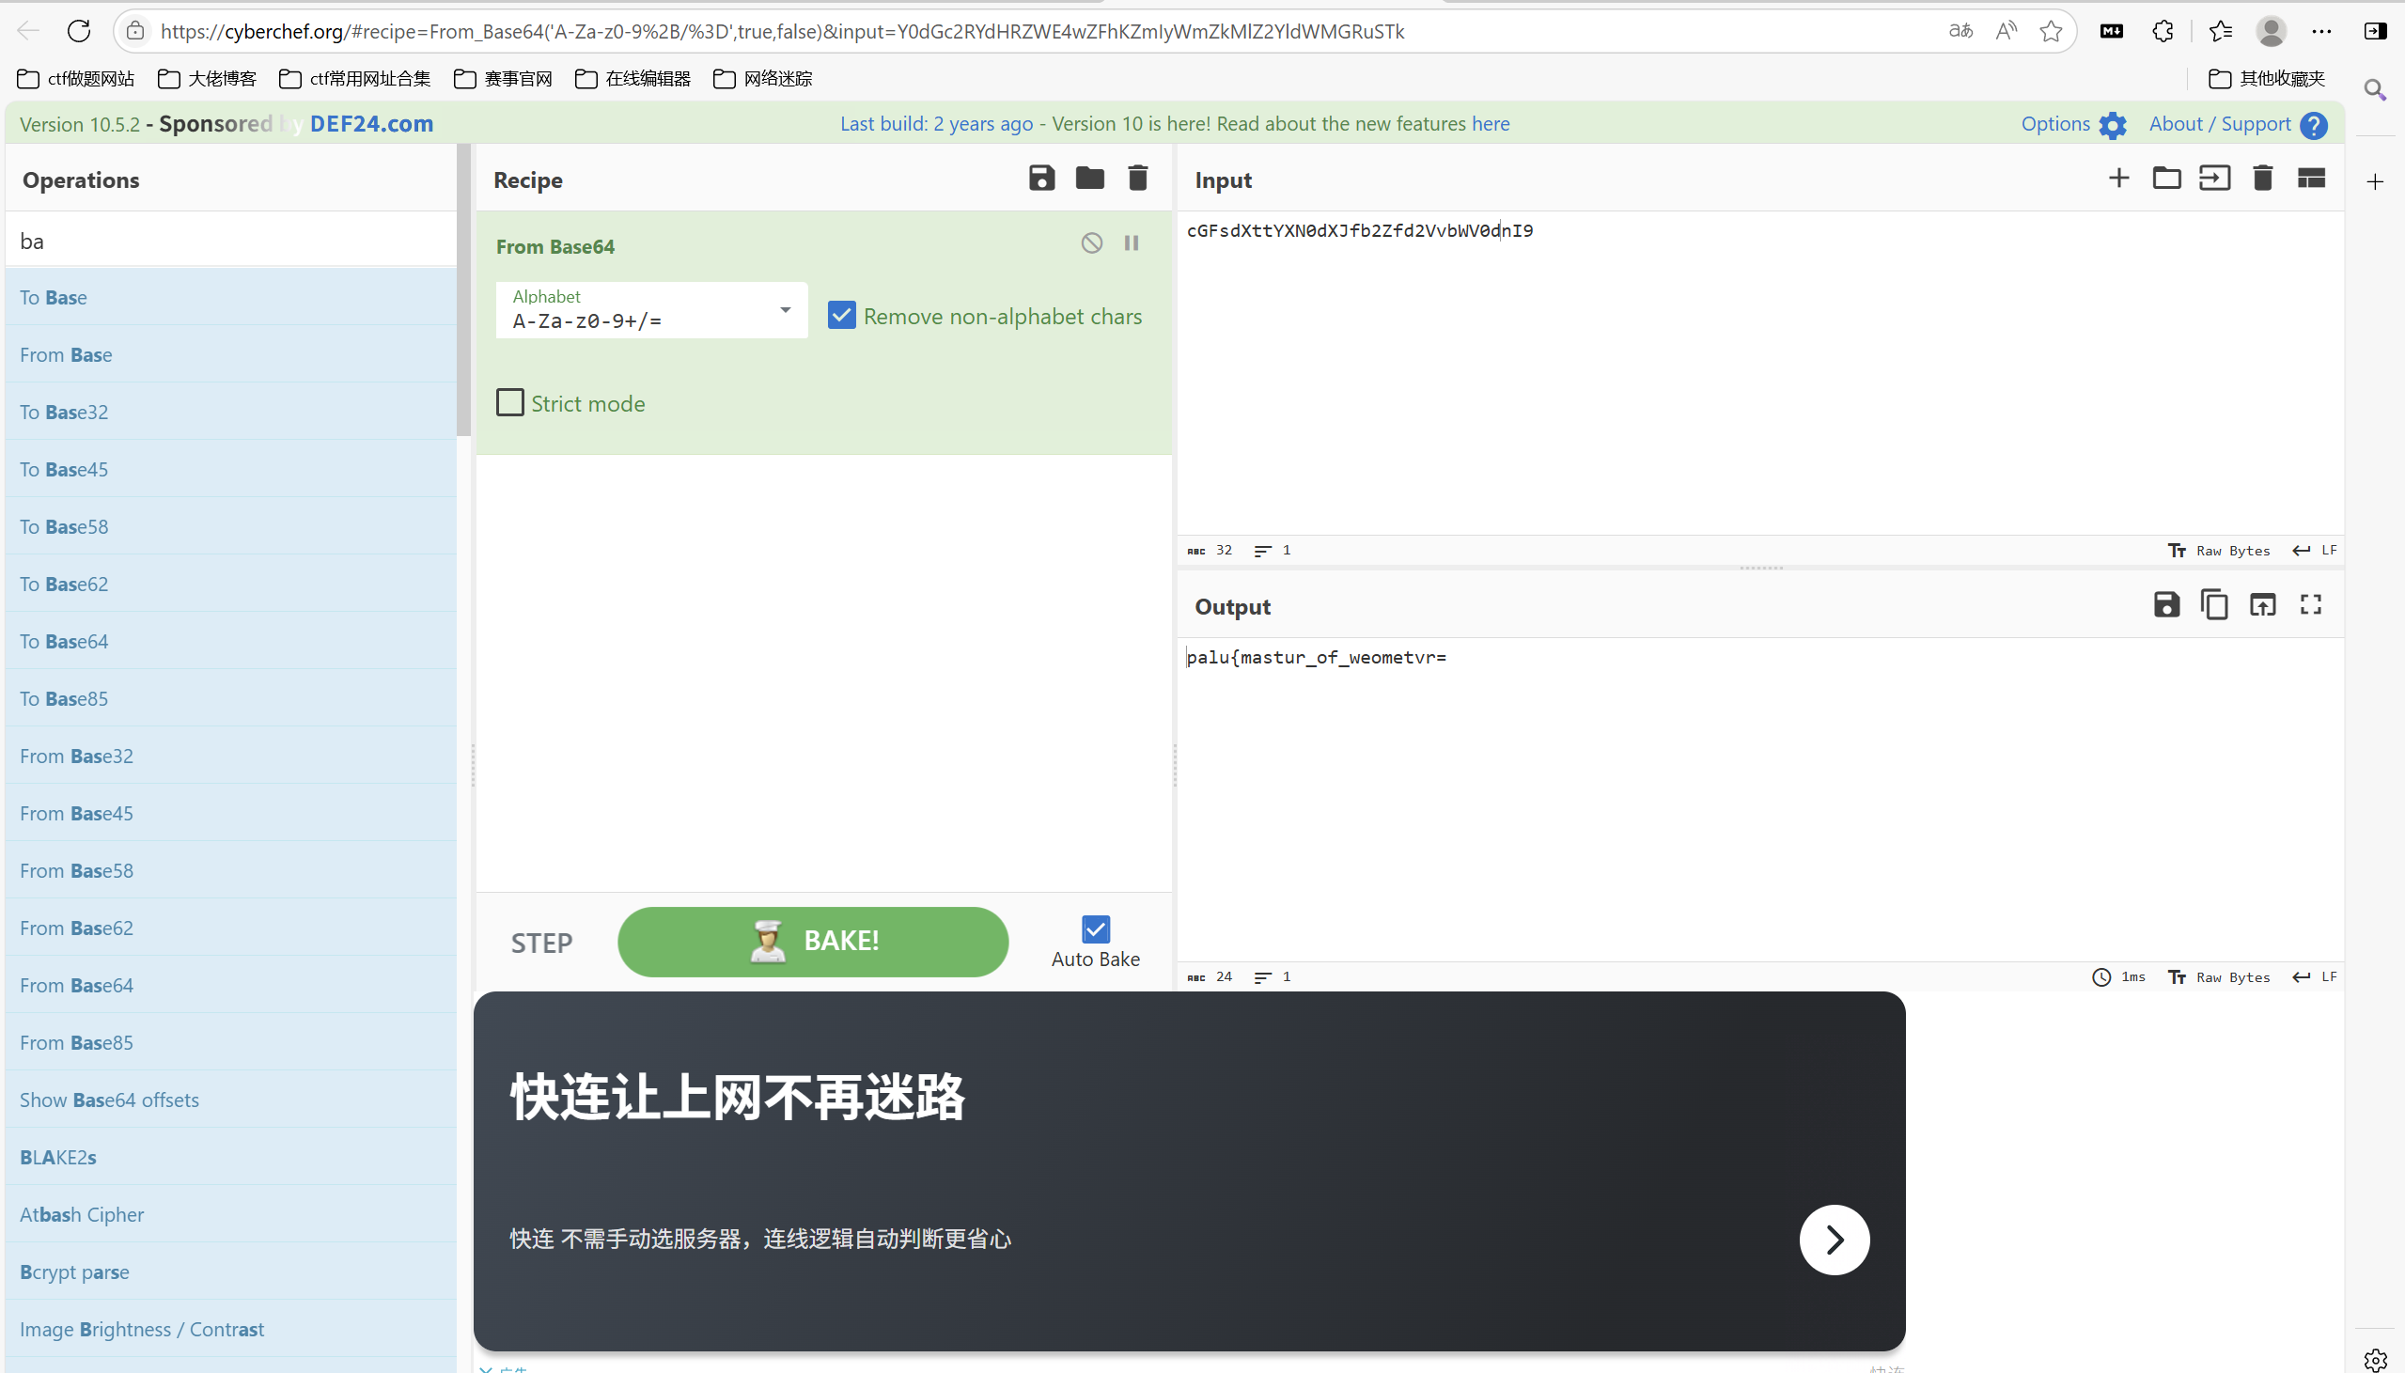
Task: Maximise the output pane
Action: (2311, 604)
